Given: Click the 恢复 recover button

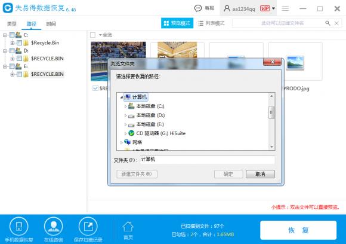Looking at the screenshot, I should (298, 230).
